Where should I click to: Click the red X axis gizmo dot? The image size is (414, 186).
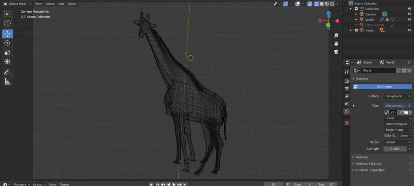[x=337, y=21]
